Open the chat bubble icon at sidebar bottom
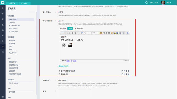This screenshot has width=177, height=99. 2,97
